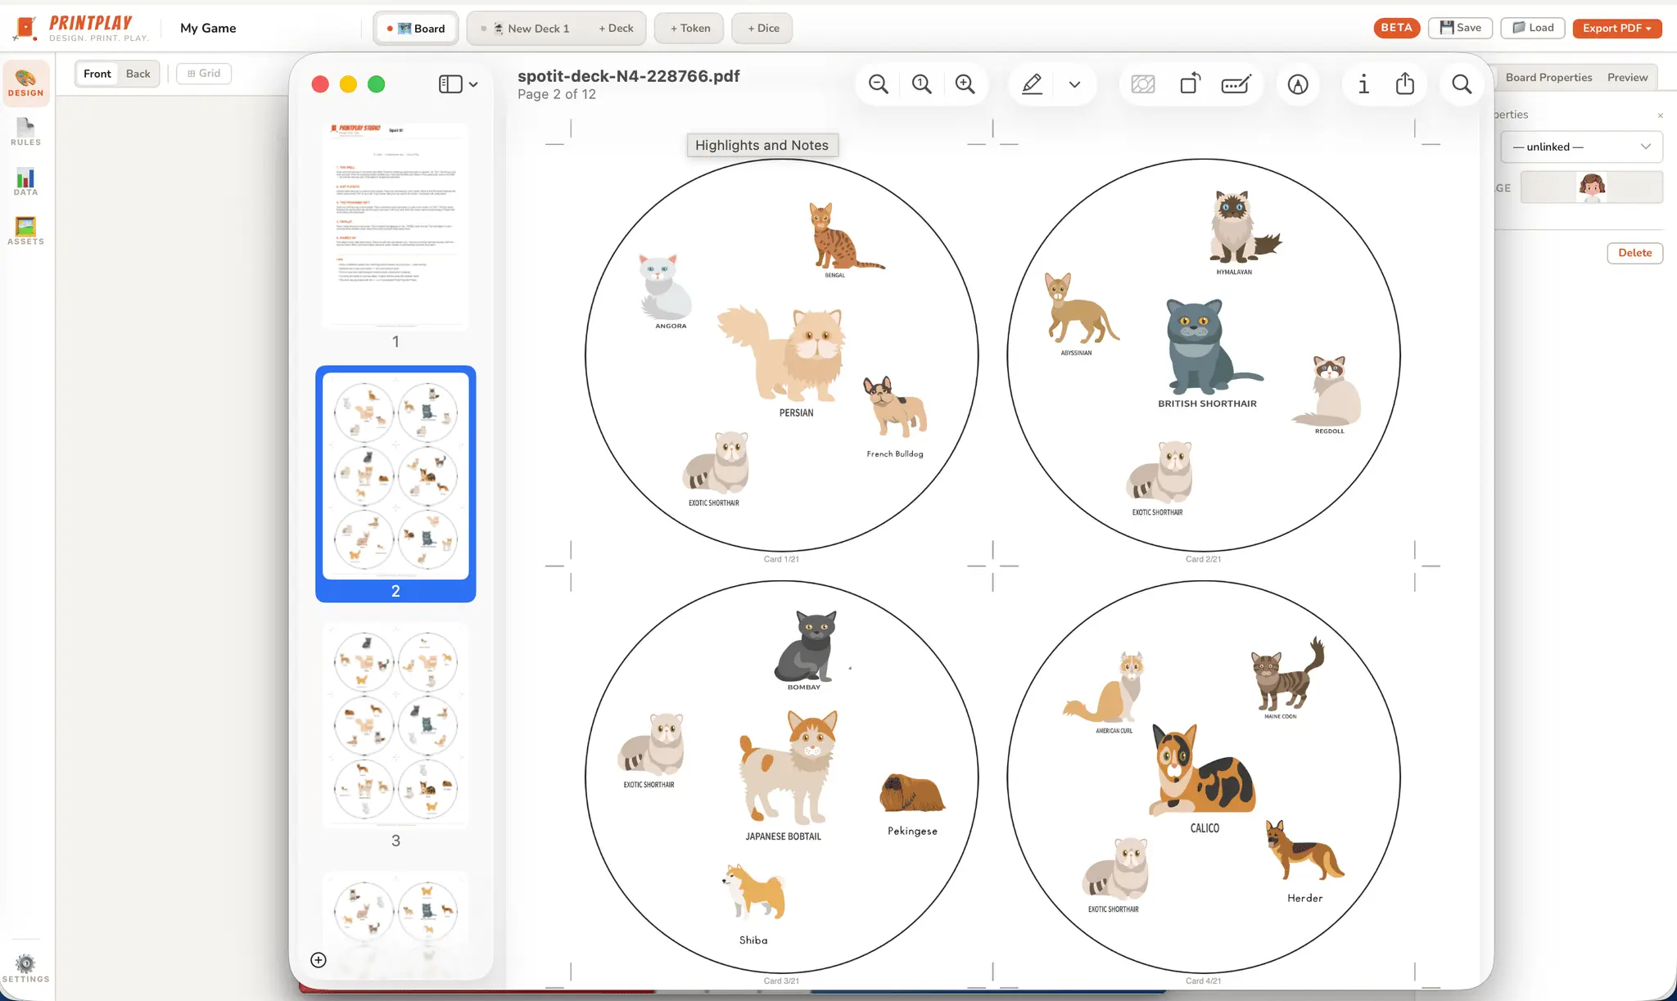This screenshot has height=1001, width=1677.
Task: Click the + Deck button
Action: pyautogui.click(x=616, y=28)
